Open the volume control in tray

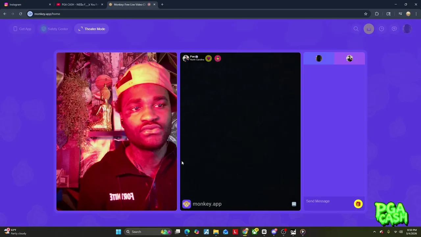coord(401,232)
